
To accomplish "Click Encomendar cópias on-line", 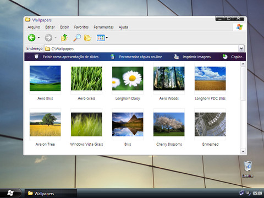I will 141,57.
